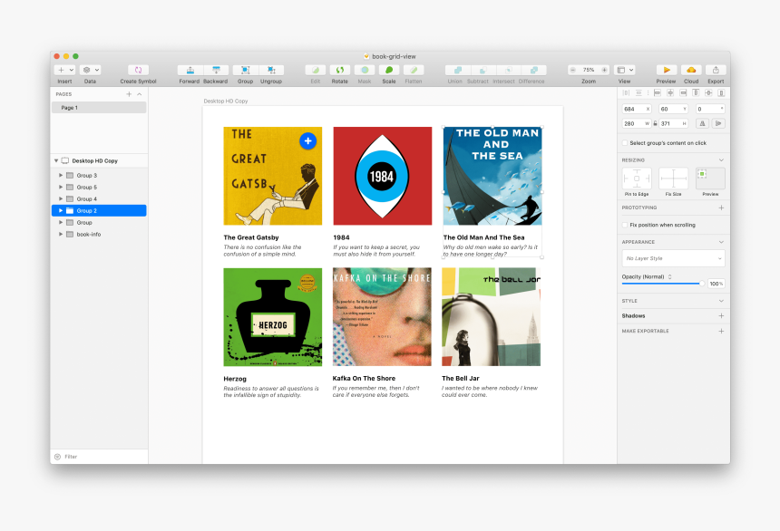Image resolution: width=780 pixels, height=531 pixels.
Task: Expand book-info layer triangle
Action: point(61,234)
